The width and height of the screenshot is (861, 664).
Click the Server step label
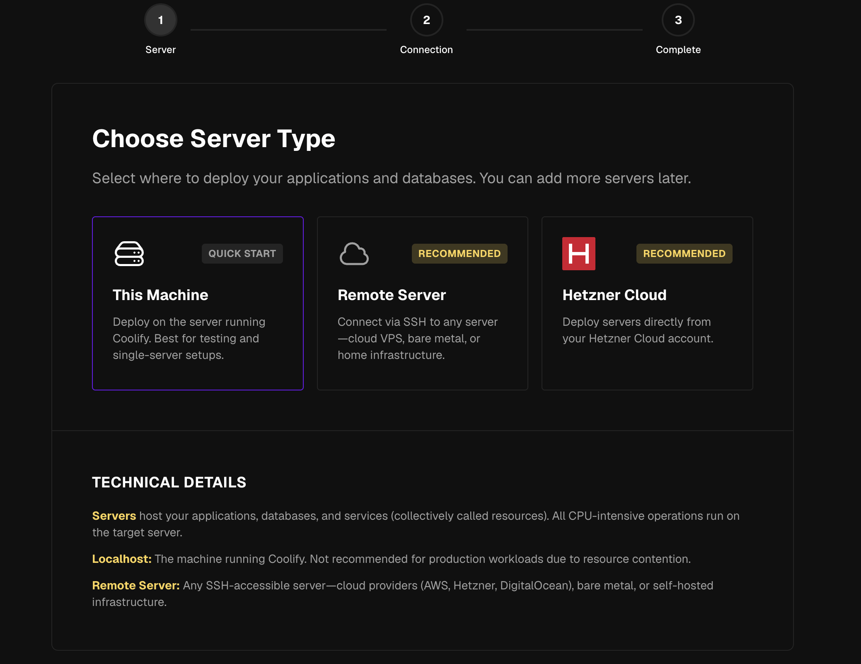(161, 50)
